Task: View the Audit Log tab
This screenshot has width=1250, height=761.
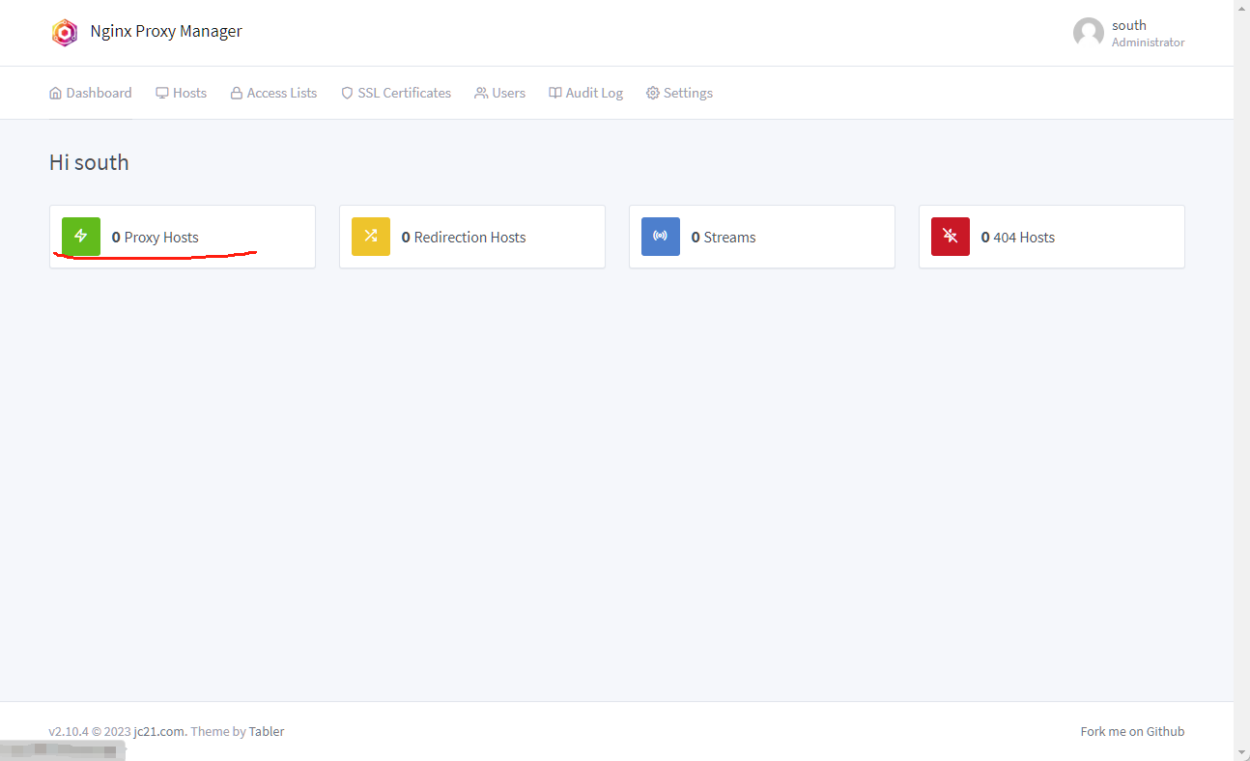Action: 585,94
